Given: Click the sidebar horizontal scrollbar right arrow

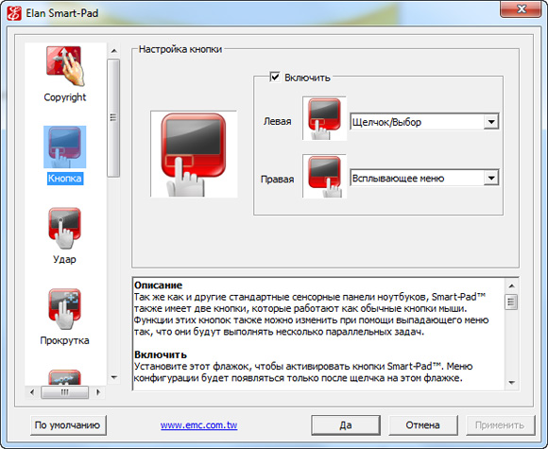Looking at the screenshot, I should coord(98,392).
